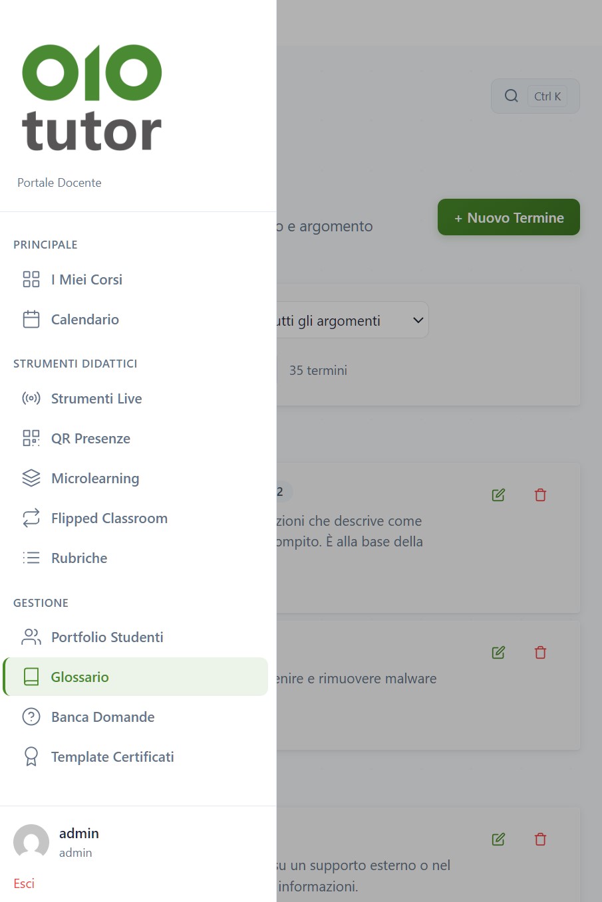Open the Ctrl K search box
Viewport: 602px width, 902px height.
[x=535, y=96]
